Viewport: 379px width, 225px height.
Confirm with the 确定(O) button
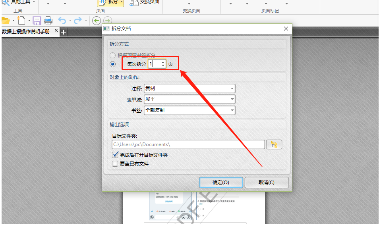pos(221,183)
